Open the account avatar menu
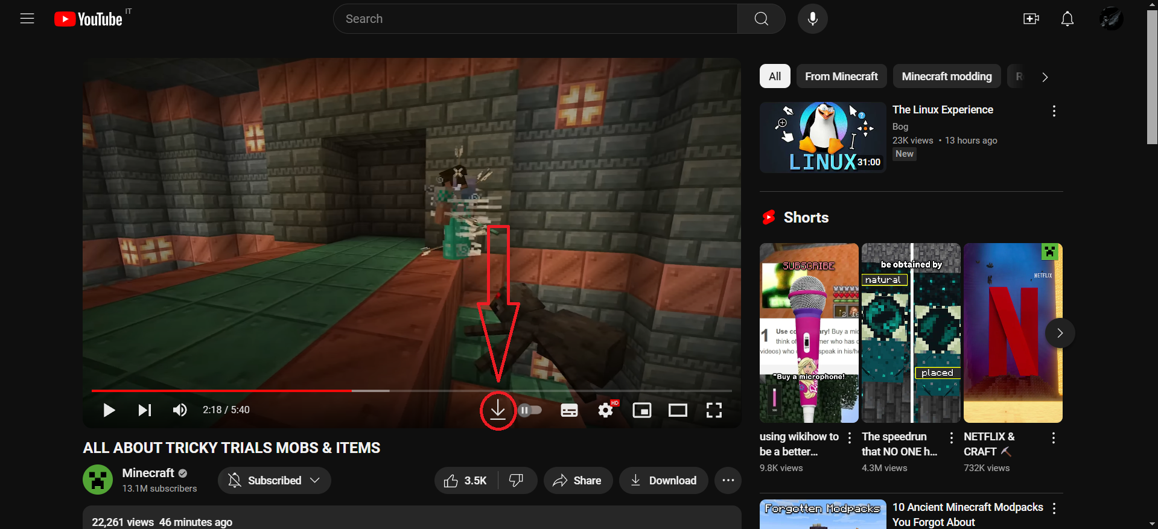Screen dimensions: 1158x529 pos(1111,19)
